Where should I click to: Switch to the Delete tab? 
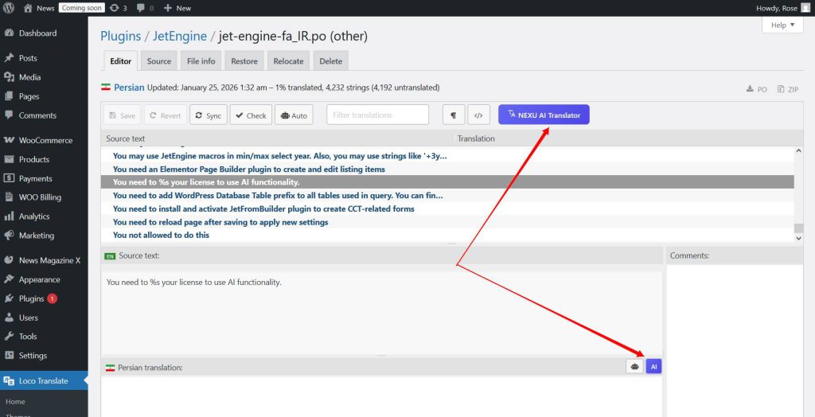click(x=330, y=60)
